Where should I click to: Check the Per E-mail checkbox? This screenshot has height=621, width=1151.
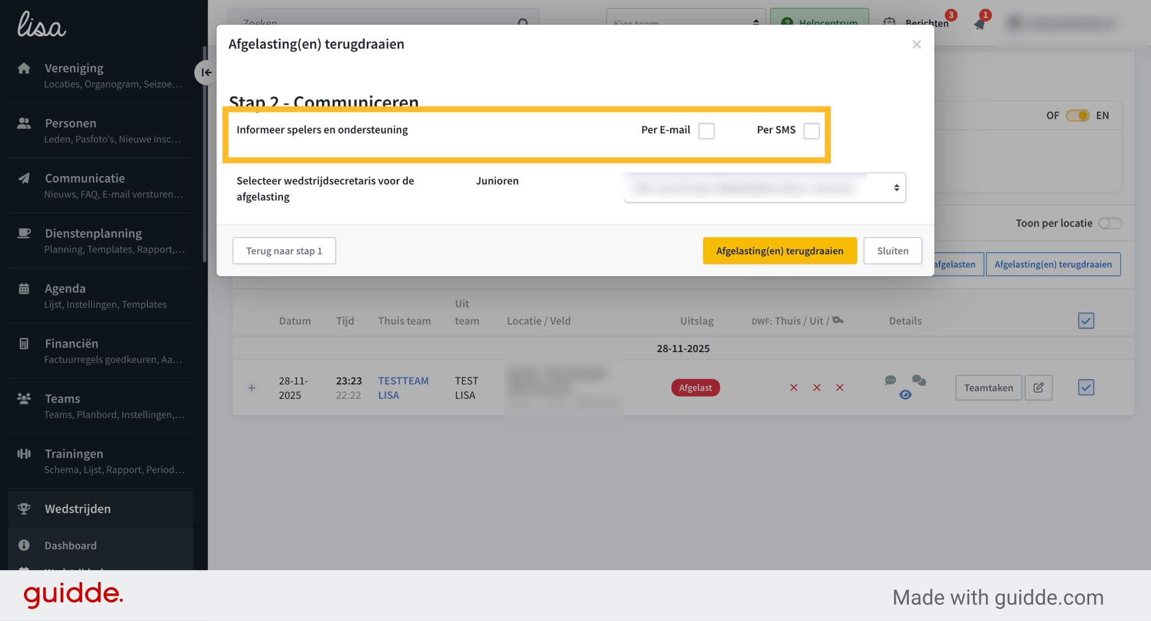coord(706,131)
